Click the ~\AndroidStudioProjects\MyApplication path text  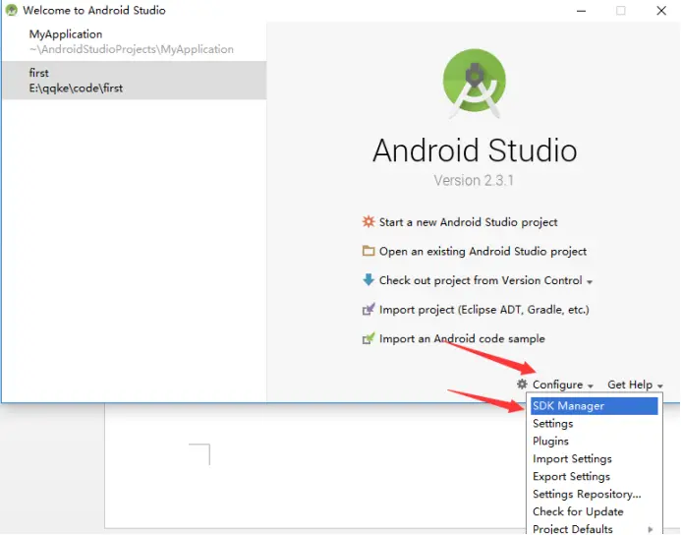point(131,49)
